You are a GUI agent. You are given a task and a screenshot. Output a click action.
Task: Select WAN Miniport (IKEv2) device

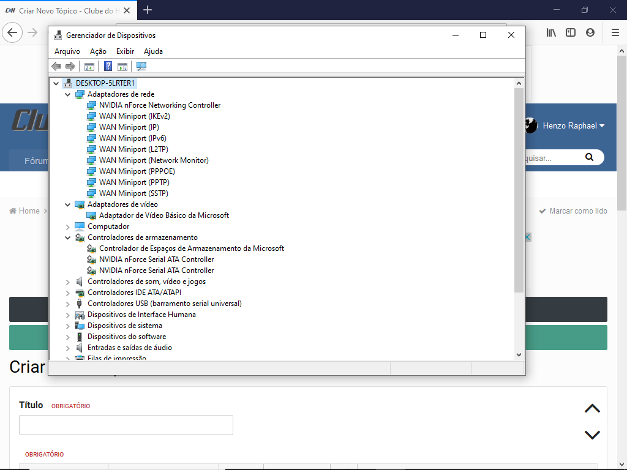(x=134, y=116)
